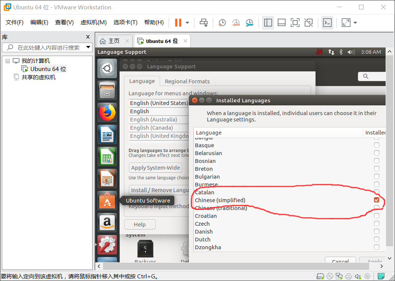Click the pinyin input method indicator
The width and height of the screenshot is (395, 281).
tap(319, 52)
